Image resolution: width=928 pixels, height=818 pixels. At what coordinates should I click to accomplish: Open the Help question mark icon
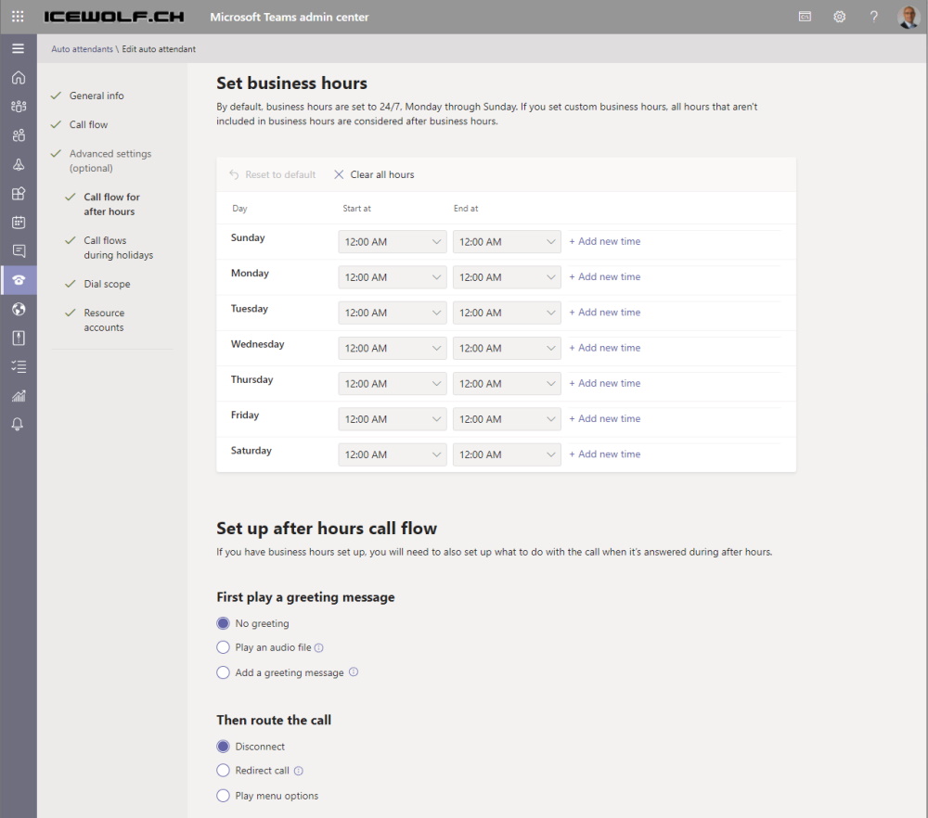[x=873, y=17]
